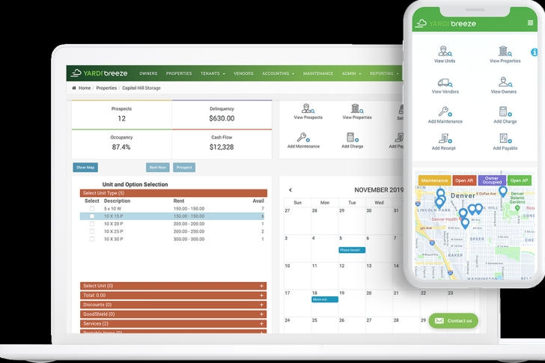The image size is (545, 363).
Task: Tap View Properties icon on phone
Action: pyautogui.click(x=505, y=52)
